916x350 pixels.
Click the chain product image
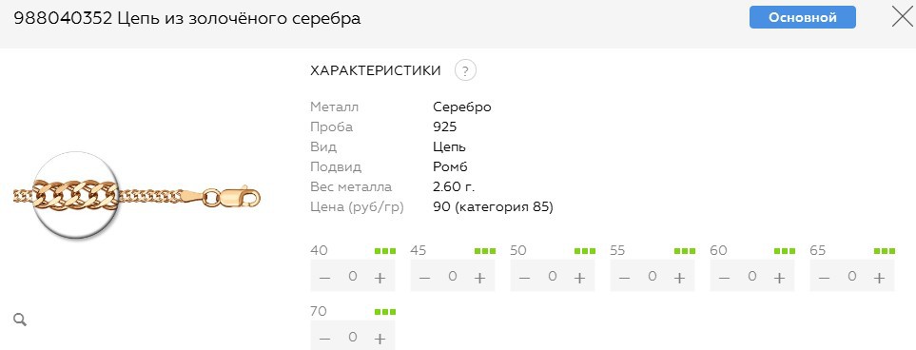tap(136, 195)
